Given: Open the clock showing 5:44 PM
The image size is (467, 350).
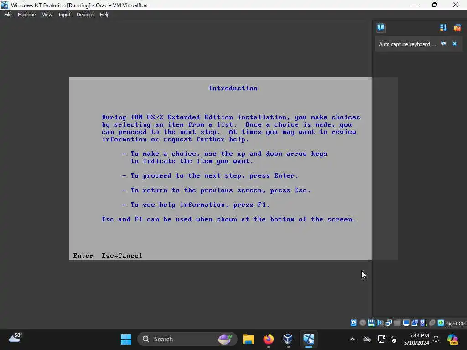Looking at the screenshot, I should tap(416, 339).
